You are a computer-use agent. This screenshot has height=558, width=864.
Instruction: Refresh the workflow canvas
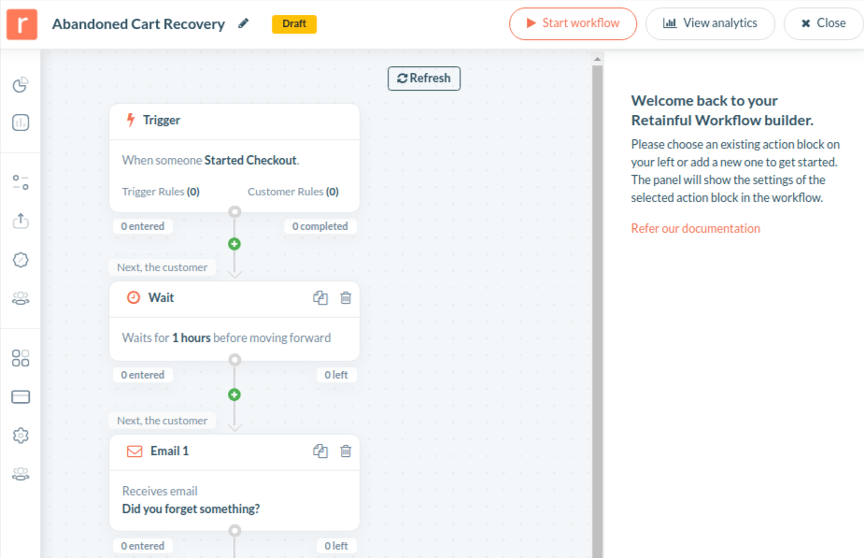click(424, 79)
